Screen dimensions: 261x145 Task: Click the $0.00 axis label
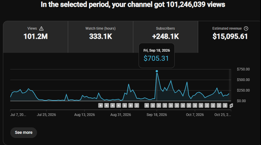pos(241,101)
